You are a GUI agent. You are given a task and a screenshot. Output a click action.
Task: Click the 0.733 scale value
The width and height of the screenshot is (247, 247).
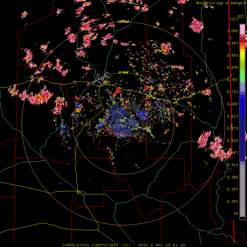tap(232, 92)
